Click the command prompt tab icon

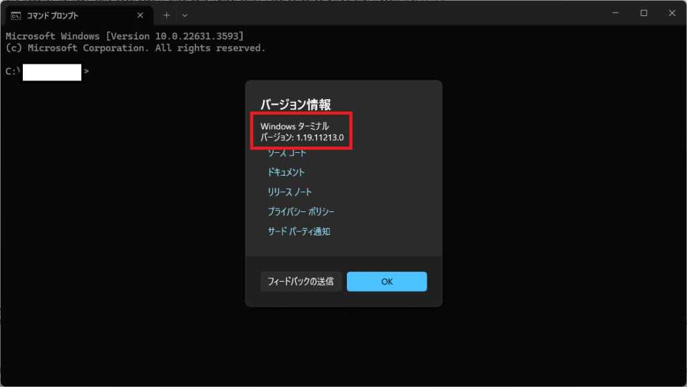tap(16, 15)
